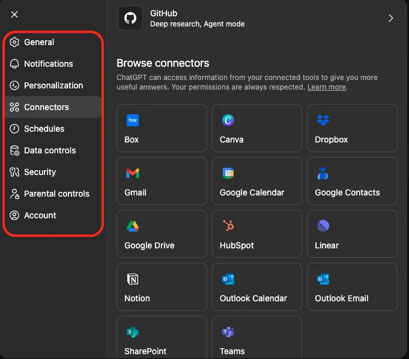Switch to Notifications settings
This screenshot has width=409, height=359.
[x=48, y=64]
